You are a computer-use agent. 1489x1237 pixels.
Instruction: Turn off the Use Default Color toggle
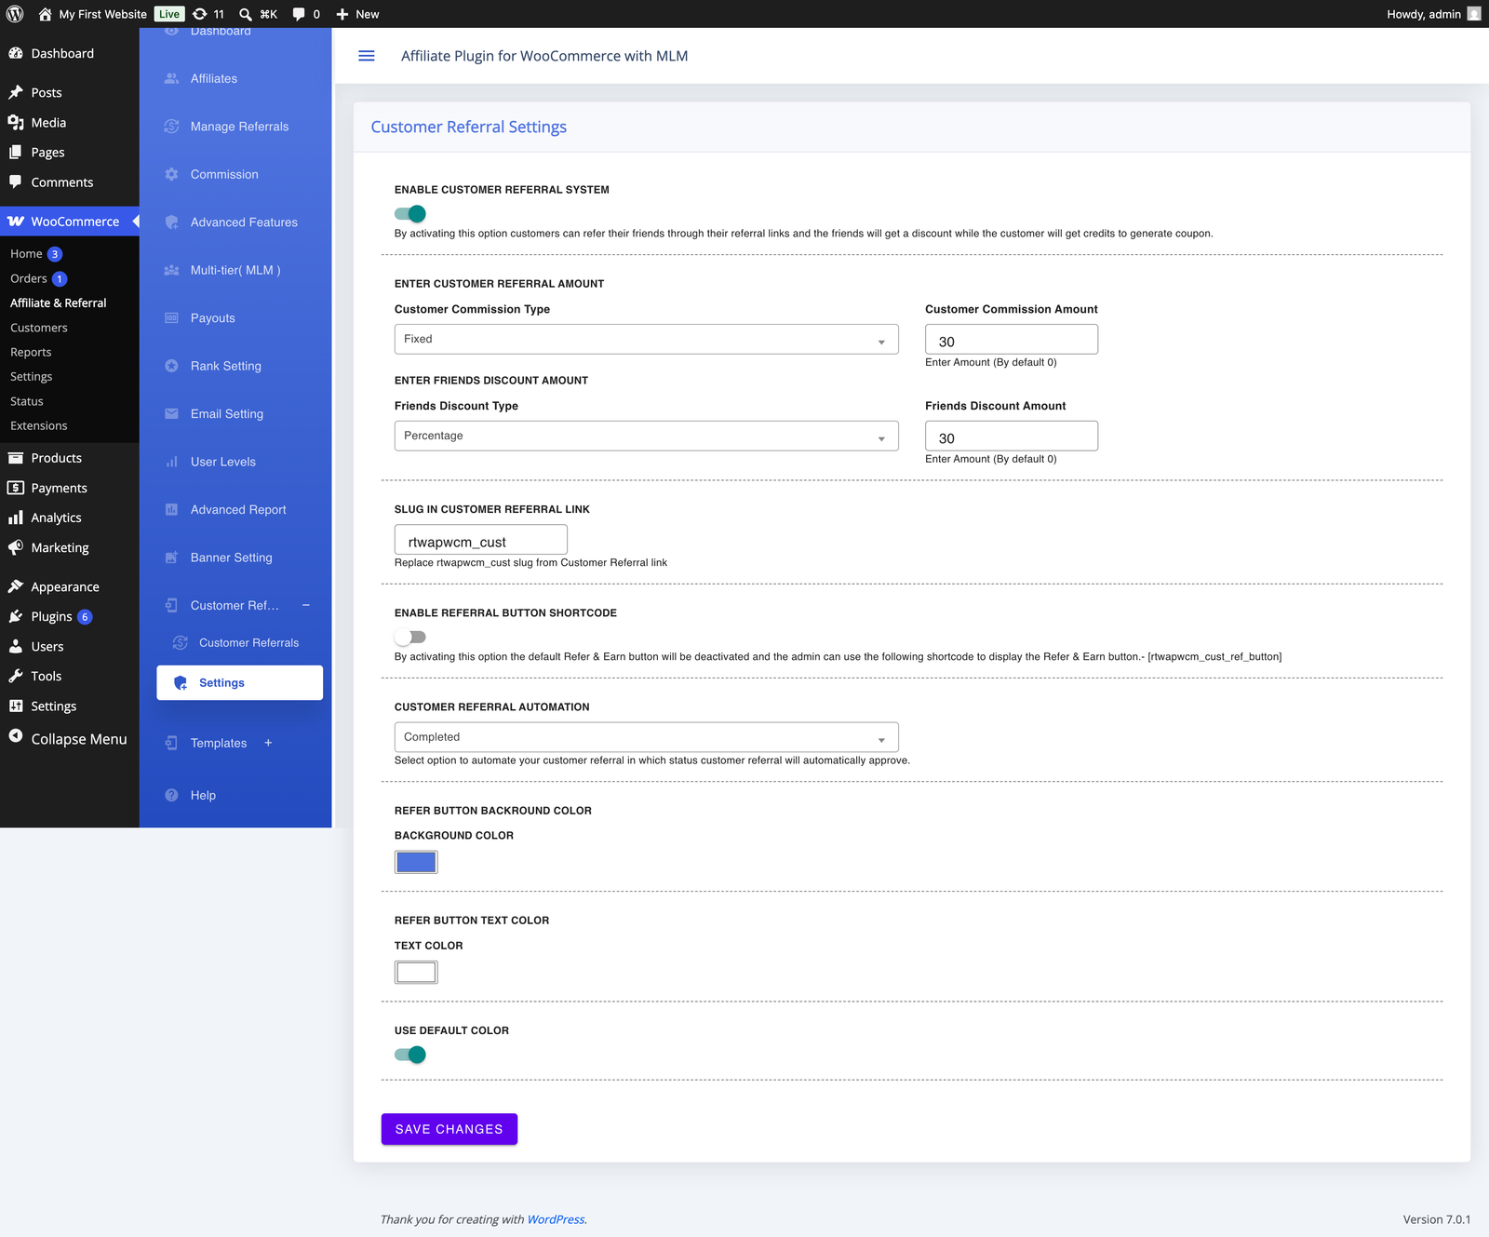pyautogui.click(x=410, y=1055)
